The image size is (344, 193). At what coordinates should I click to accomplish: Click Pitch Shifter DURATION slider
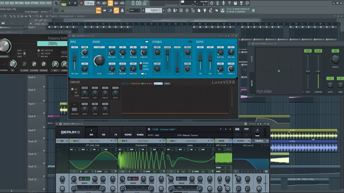pos(318,72)
